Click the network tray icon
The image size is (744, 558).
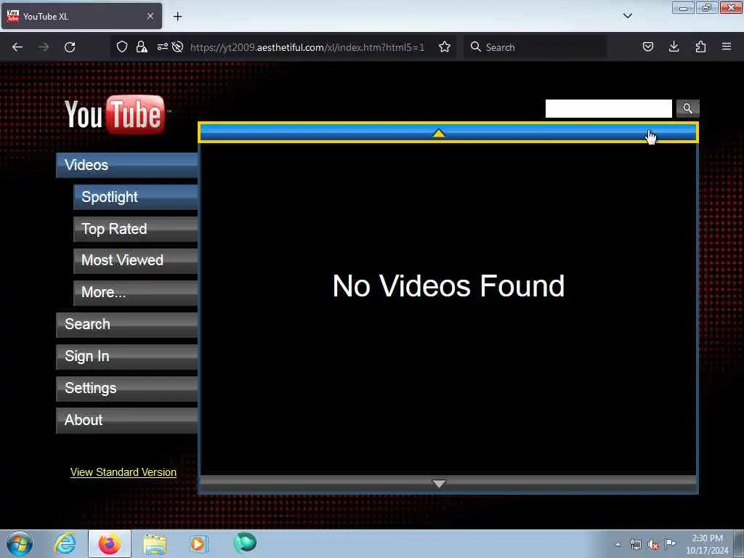(635, 545)
